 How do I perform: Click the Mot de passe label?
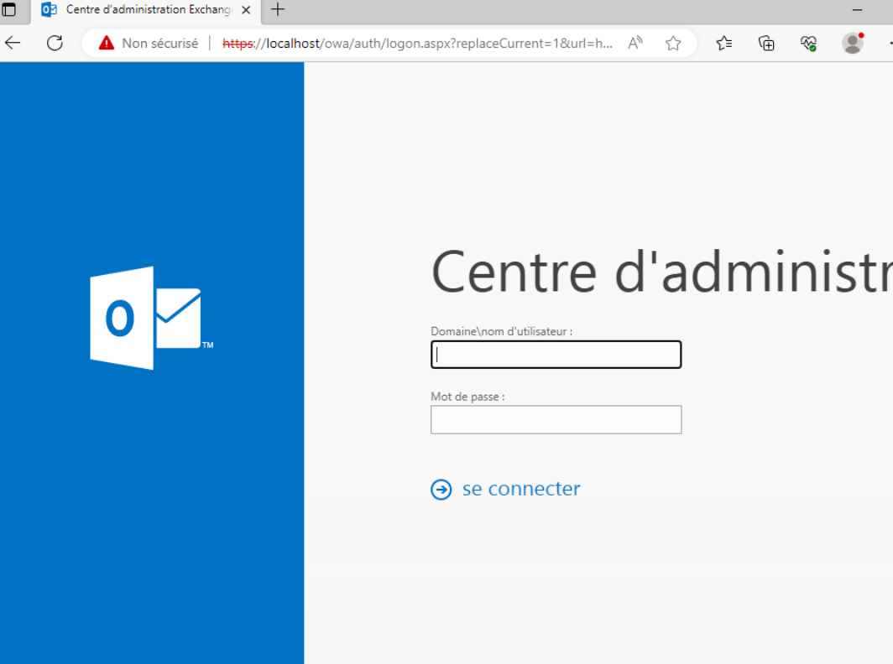[467, 397]
